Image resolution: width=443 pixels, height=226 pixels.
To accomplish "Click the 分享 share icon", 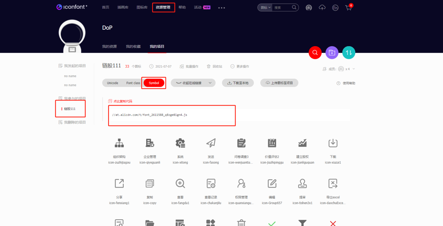I will [x=119, y=183].
